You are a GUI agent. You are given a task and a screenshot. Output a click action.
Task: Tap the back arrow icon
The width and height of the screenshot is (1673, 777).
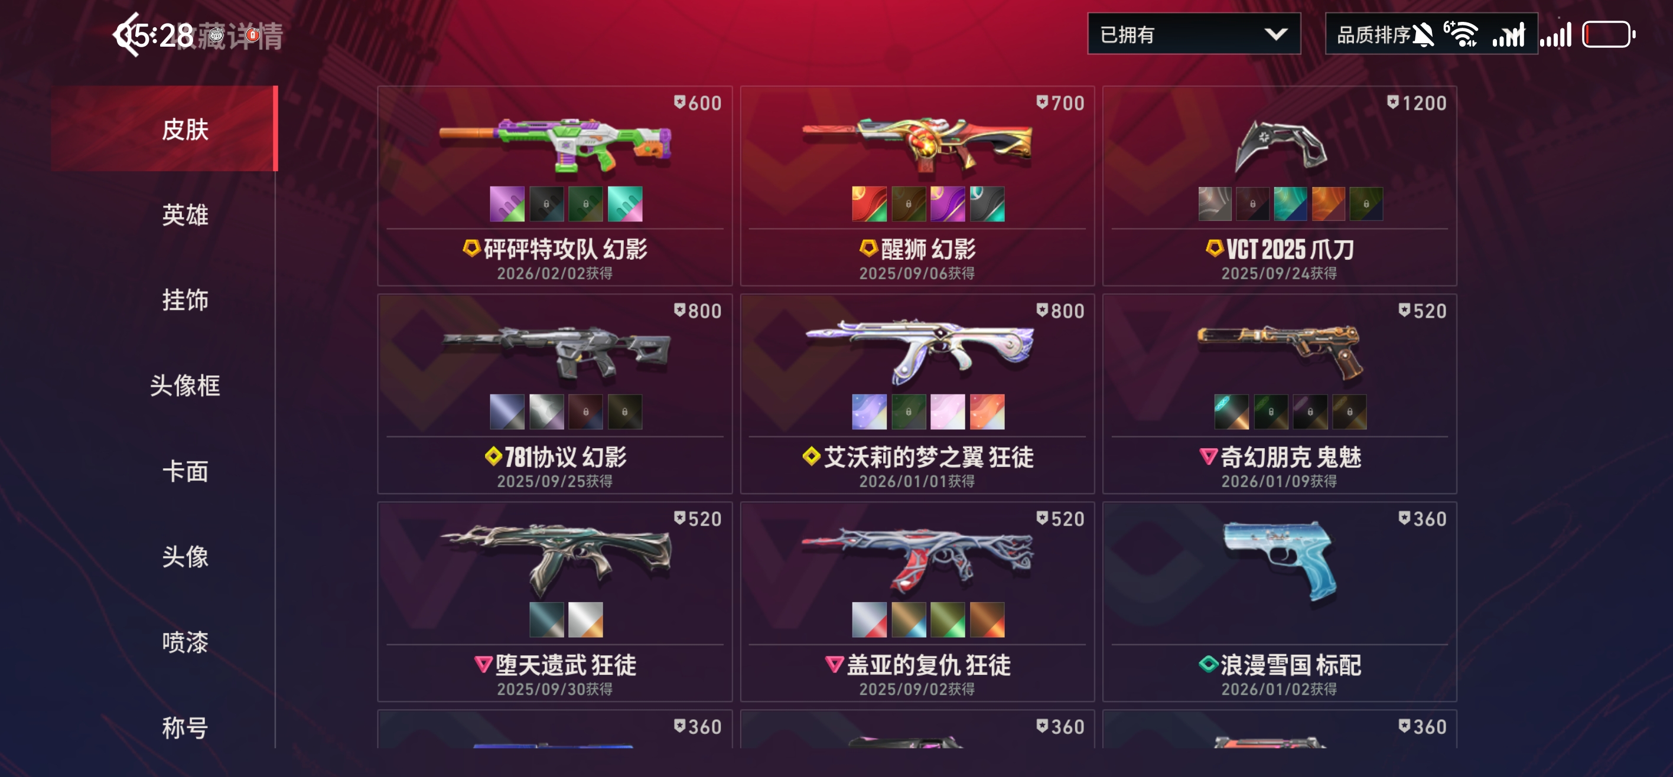point(125,35)
